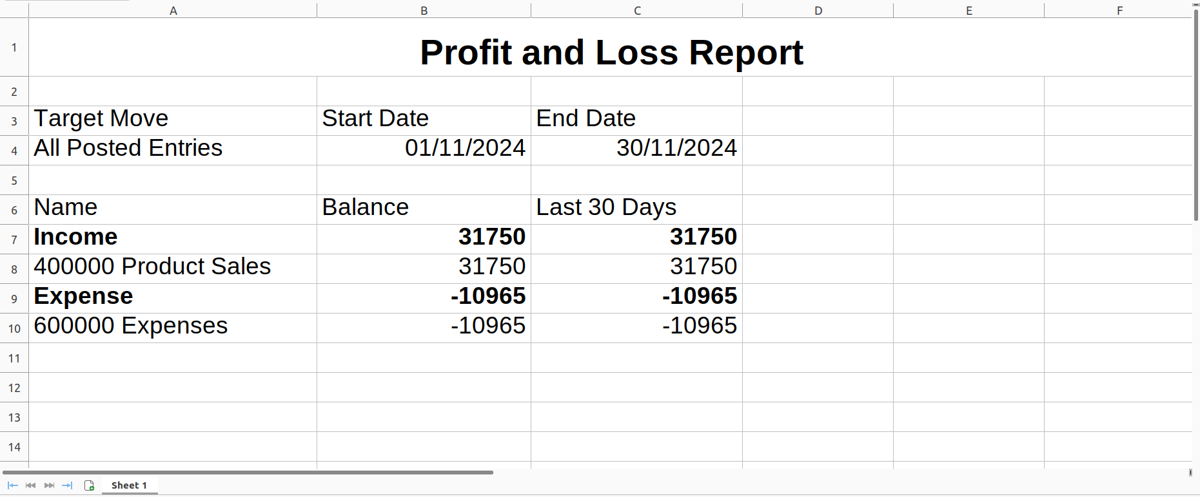Select the Profit and Loss Report title cell

tap(610, 52)
